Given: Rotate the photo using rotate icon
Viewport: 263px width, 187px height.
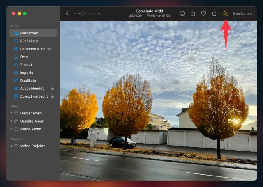Looking at the screenshot, I should pyautogui.click(x=214, y=14).
